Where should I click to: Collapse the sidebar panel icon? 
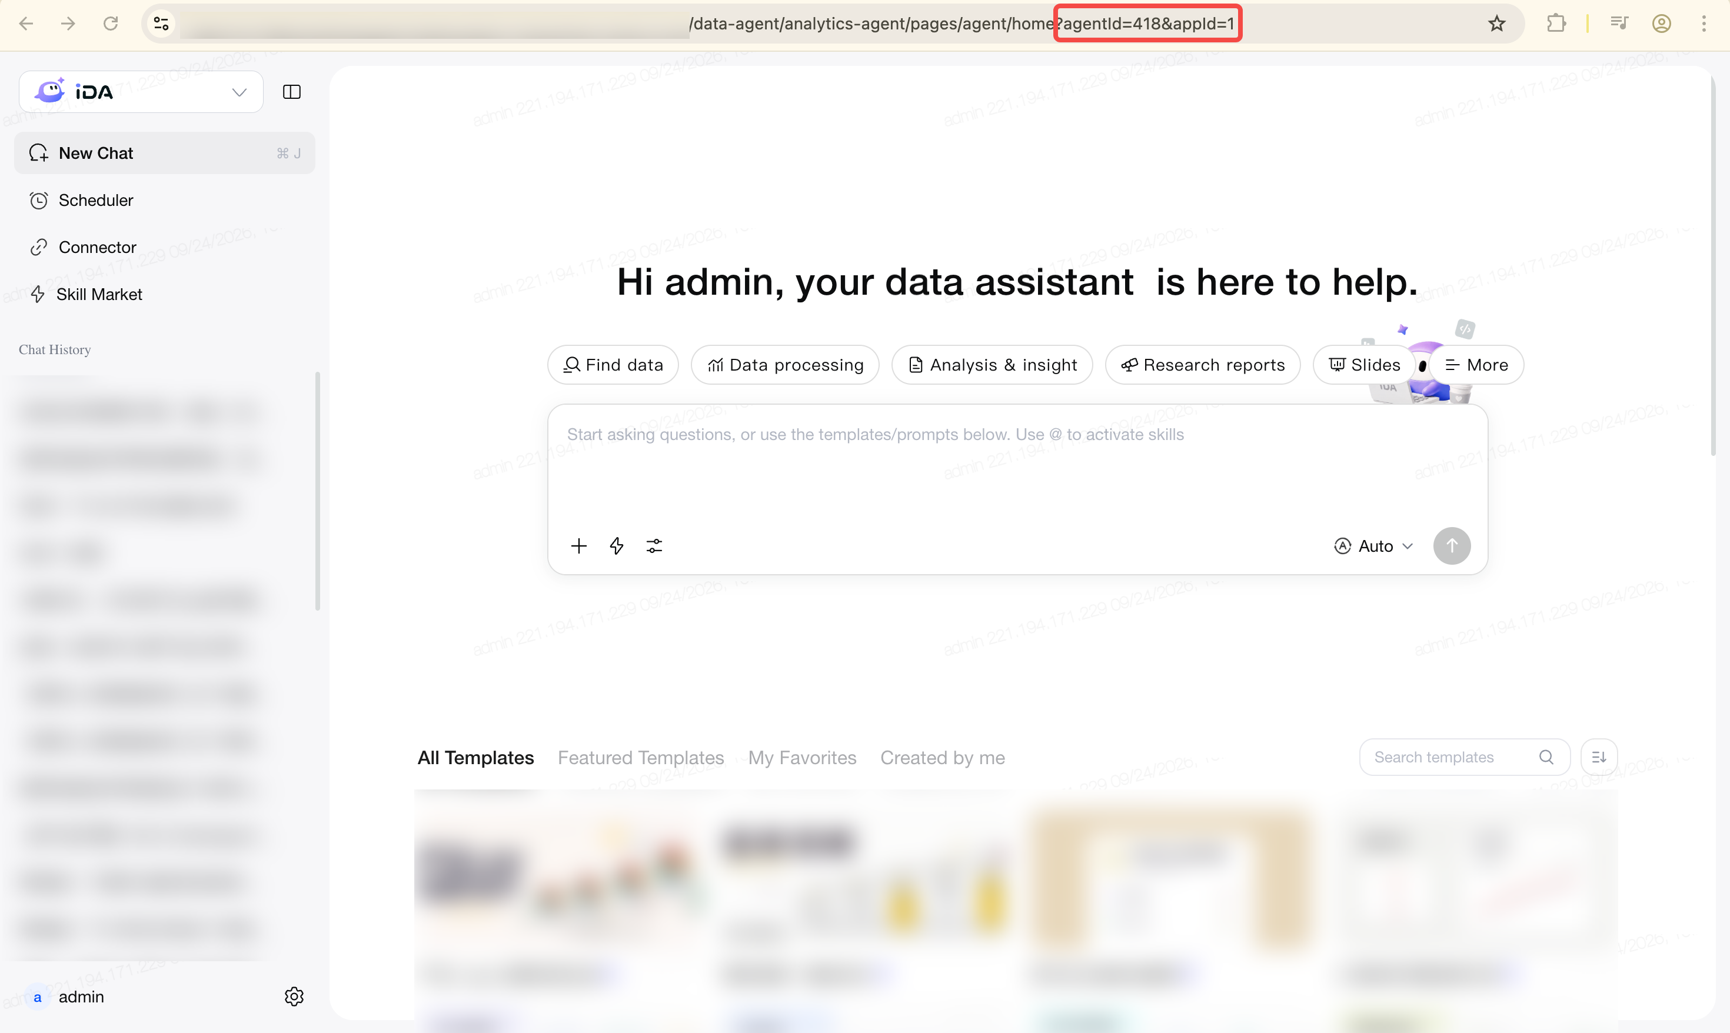click(x=292, y=92)
